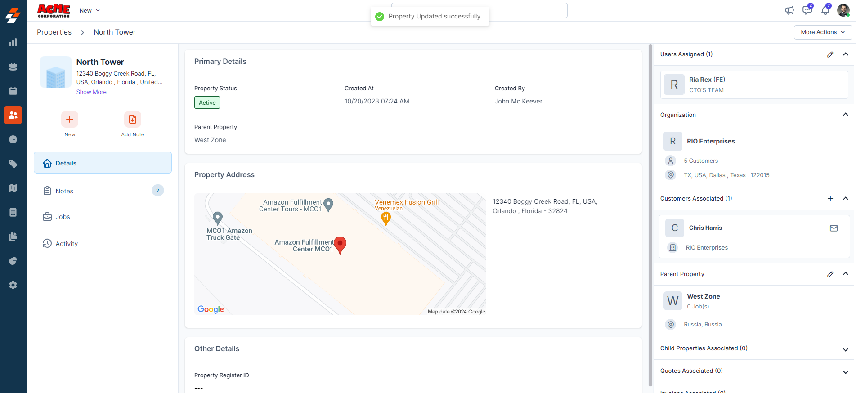This screenshot has height=393, width=856.
Task: Click the red map pin marker
Action: (341, 244)
